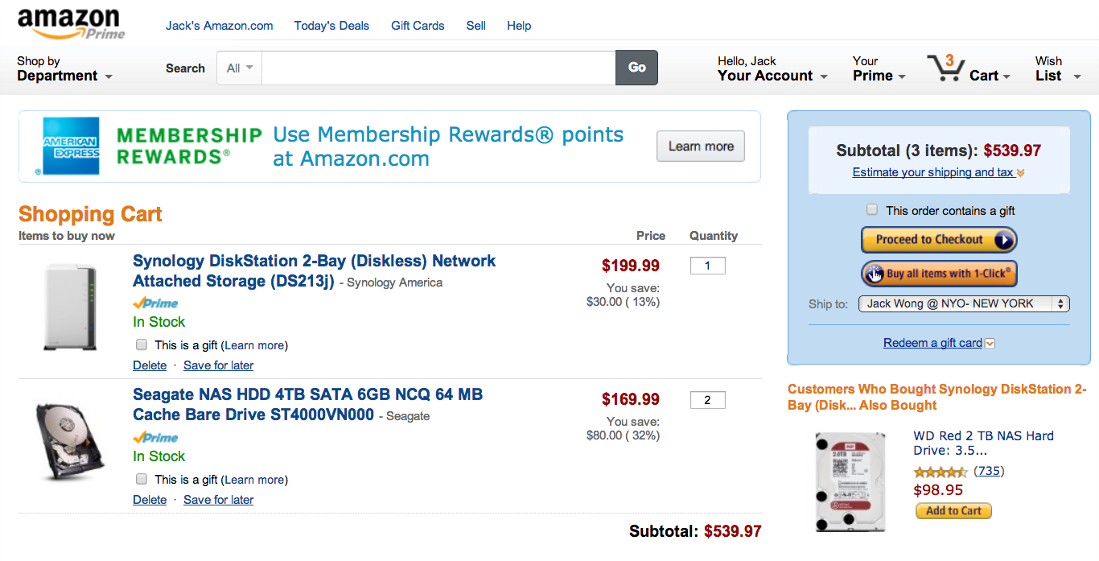Viewport: 1099px width, 561px height.
Task: Check 'This order contains a gift'
Action: point(872,210)
